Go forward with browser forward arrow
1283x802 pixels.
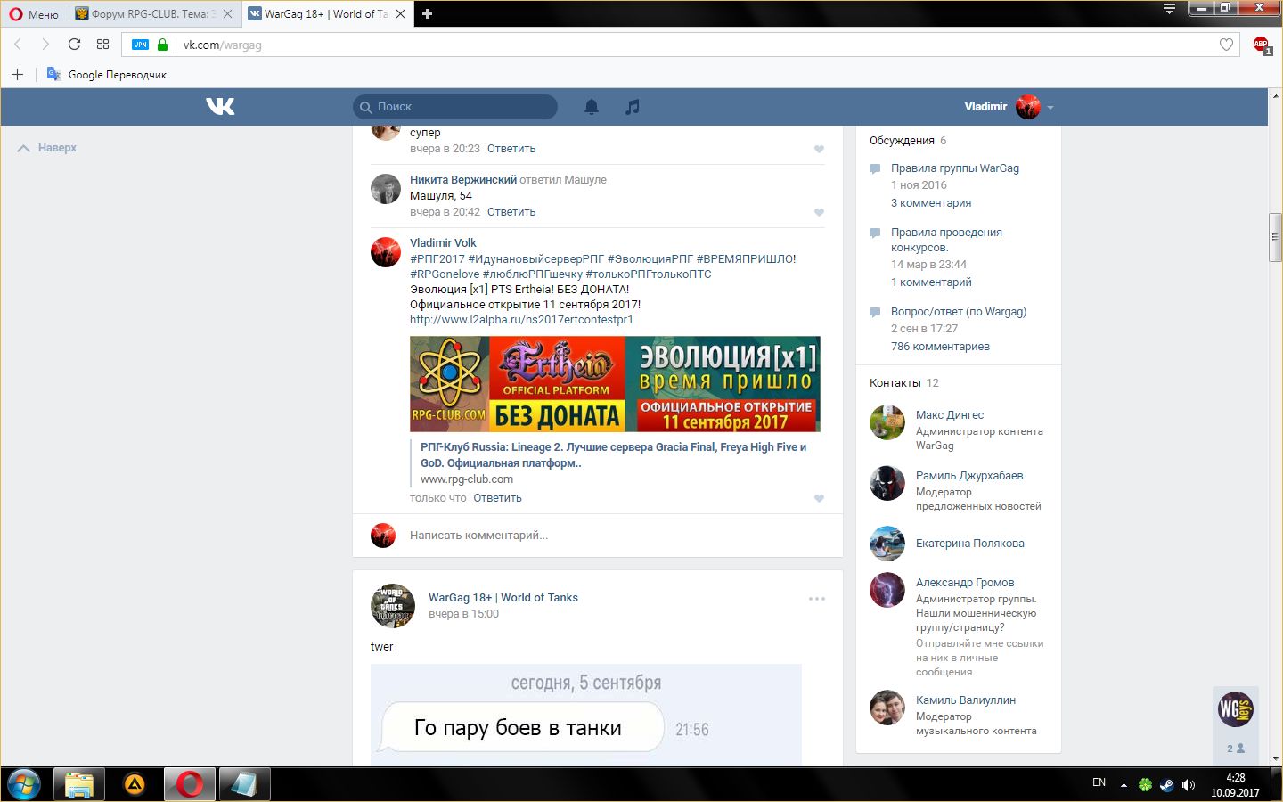[45, 45]
